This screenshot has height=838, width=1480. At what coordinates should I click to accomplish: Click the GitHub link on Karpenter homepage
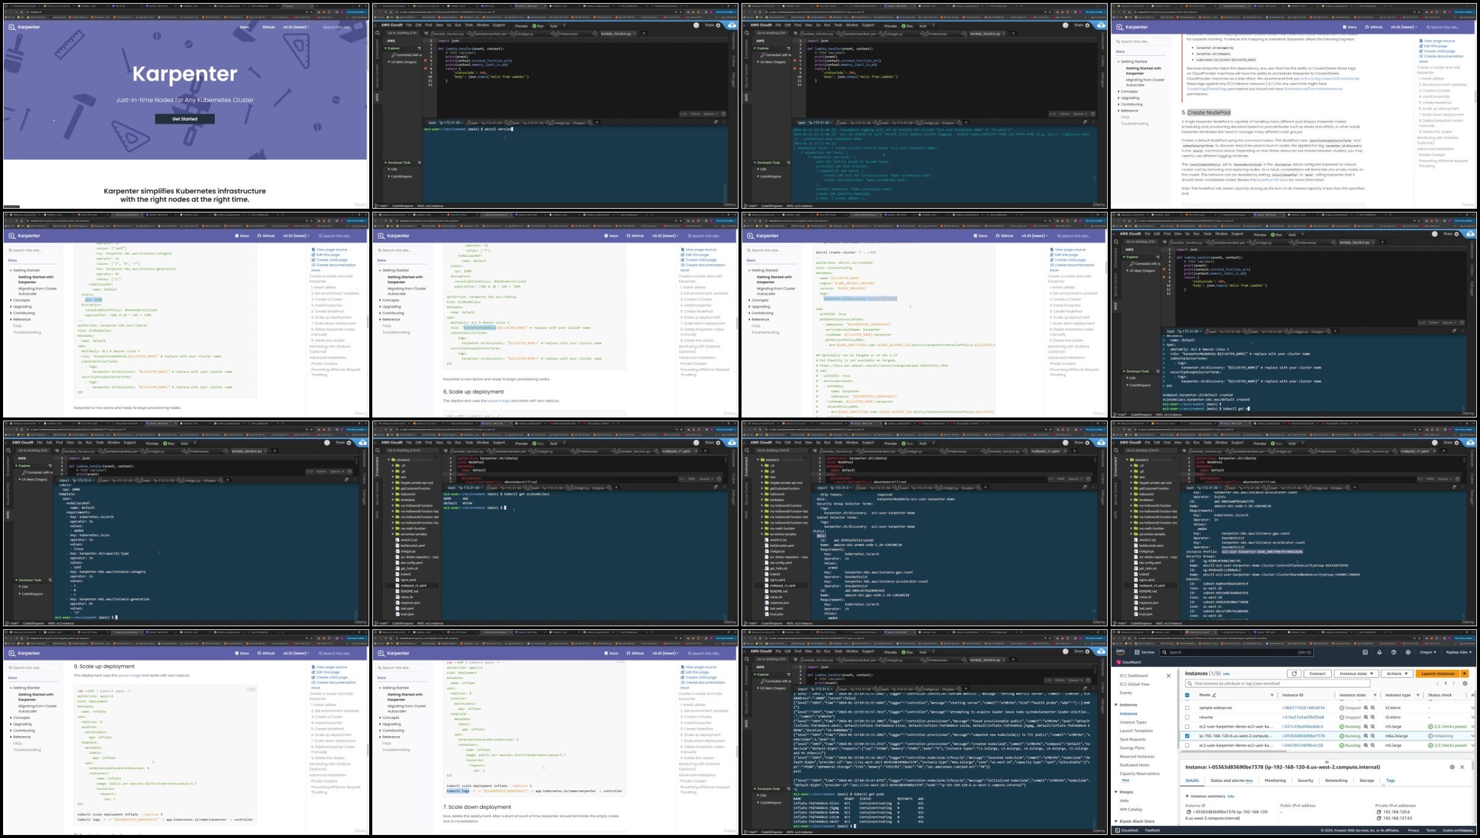[268, 27]
